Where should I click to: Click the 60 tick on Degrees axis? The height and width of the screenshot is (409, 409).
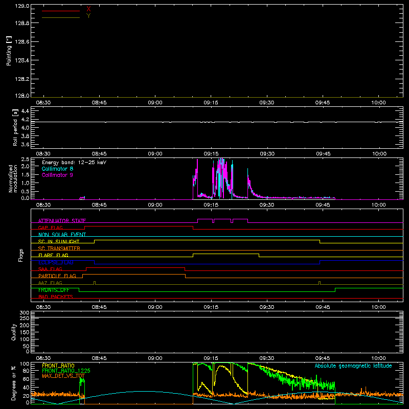pyautogui.click(x=26, y=379)
